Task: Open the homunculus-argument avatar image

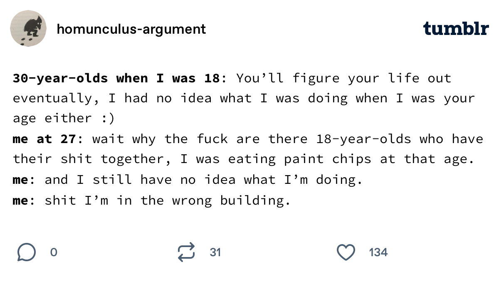Action: 28,29
